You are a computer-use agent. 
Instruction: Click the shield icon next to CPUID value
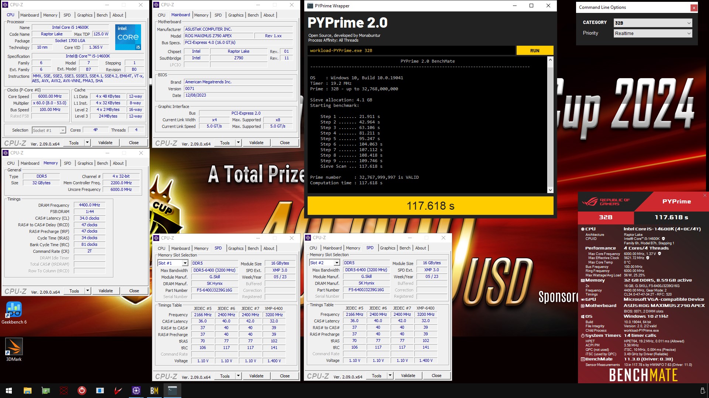pos(663,239)
